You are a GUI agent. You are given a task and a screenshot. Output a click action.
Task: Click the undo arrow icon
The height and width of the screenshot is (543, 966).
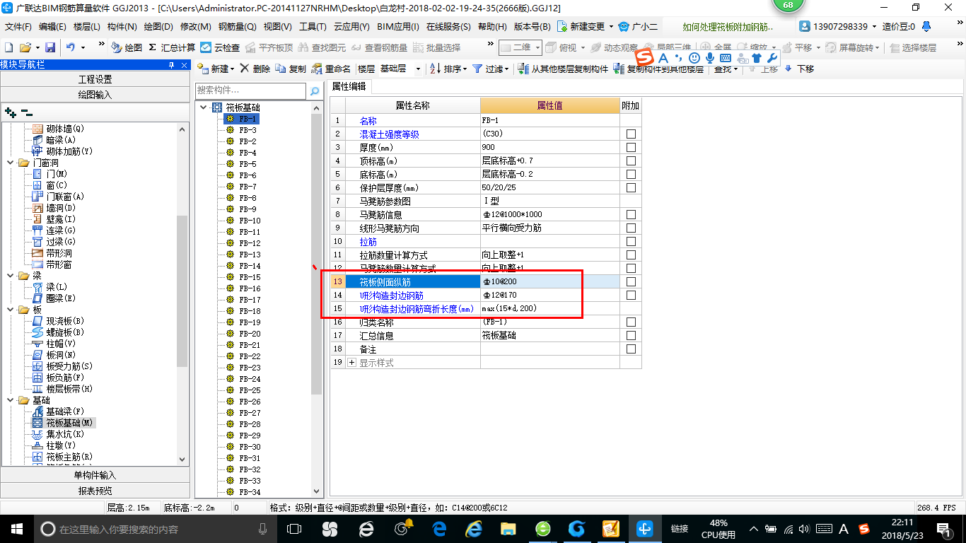pos(71,47)
